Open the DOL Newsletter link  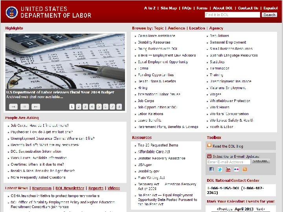(70, 188)
